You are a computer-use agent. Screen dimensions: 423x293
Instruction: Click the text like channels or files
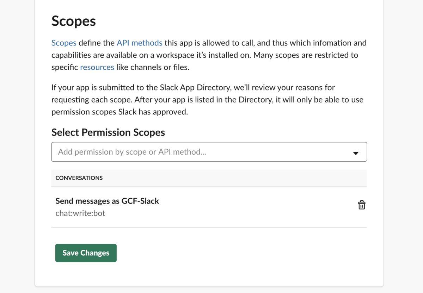point(153,67)
